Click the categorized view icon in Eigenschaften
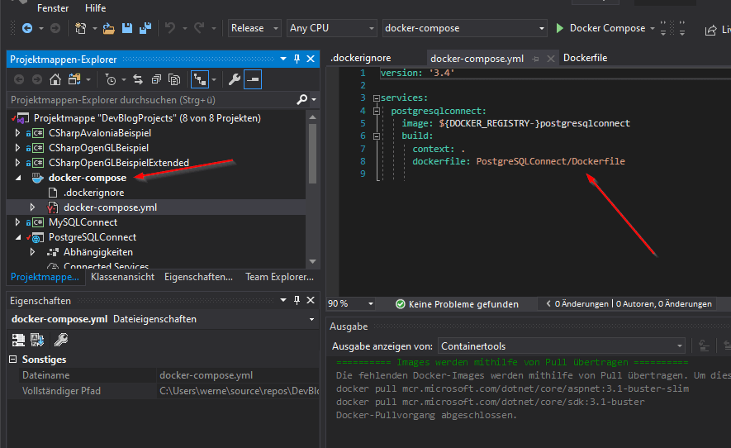Viewport: 731px width, 448px height. (18, 340)
